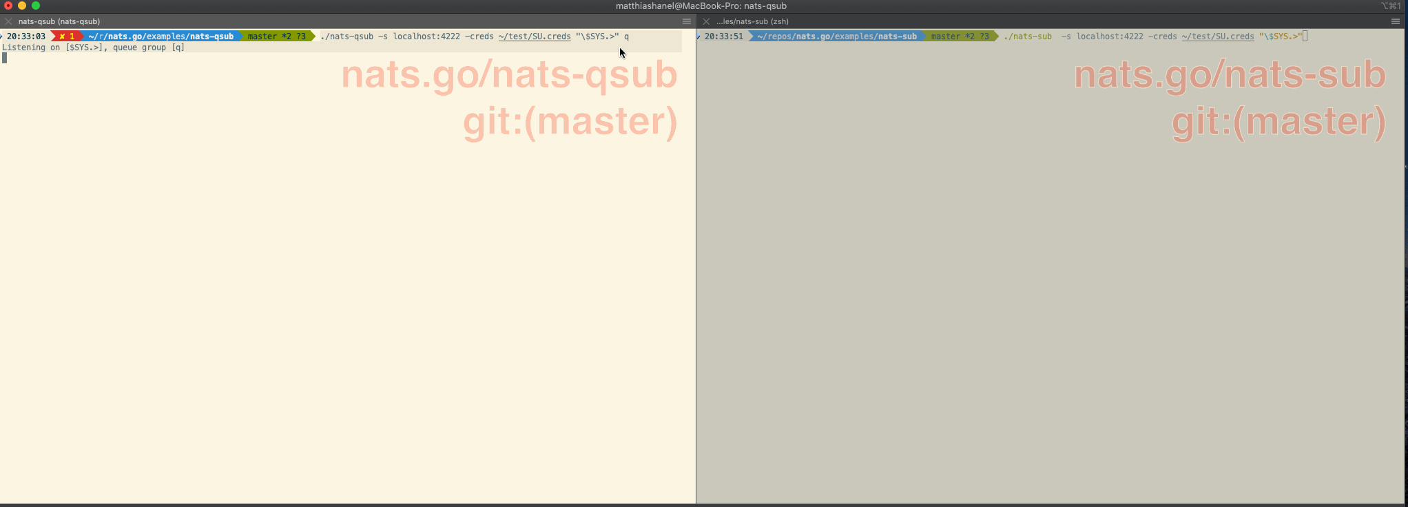Click the green master branch segment in left pane

277,36
